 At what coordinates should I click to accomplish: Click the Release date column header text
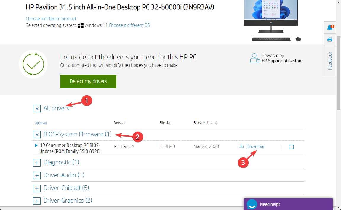[x=203, y=123]
